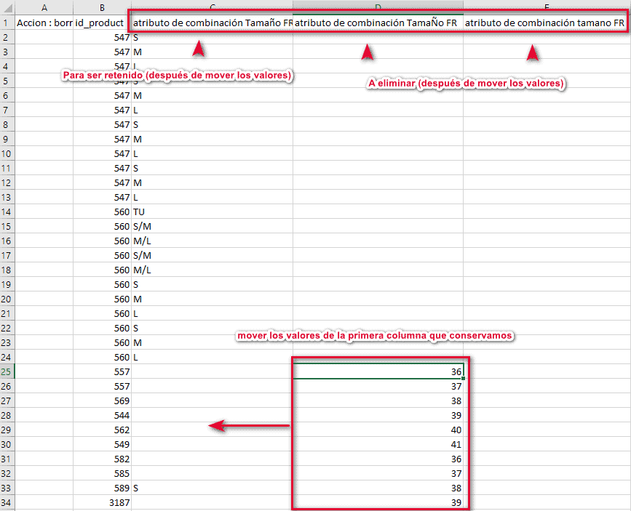This screenshot has height=511, width=631.
Task: Click the fill handle of cell D25
Action: [462, 378]
